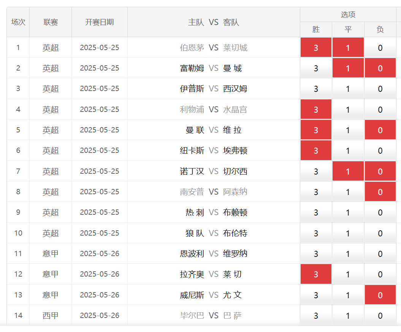Toggle draw (1) for match 1 伯恩茅

(x=348, y=47)
